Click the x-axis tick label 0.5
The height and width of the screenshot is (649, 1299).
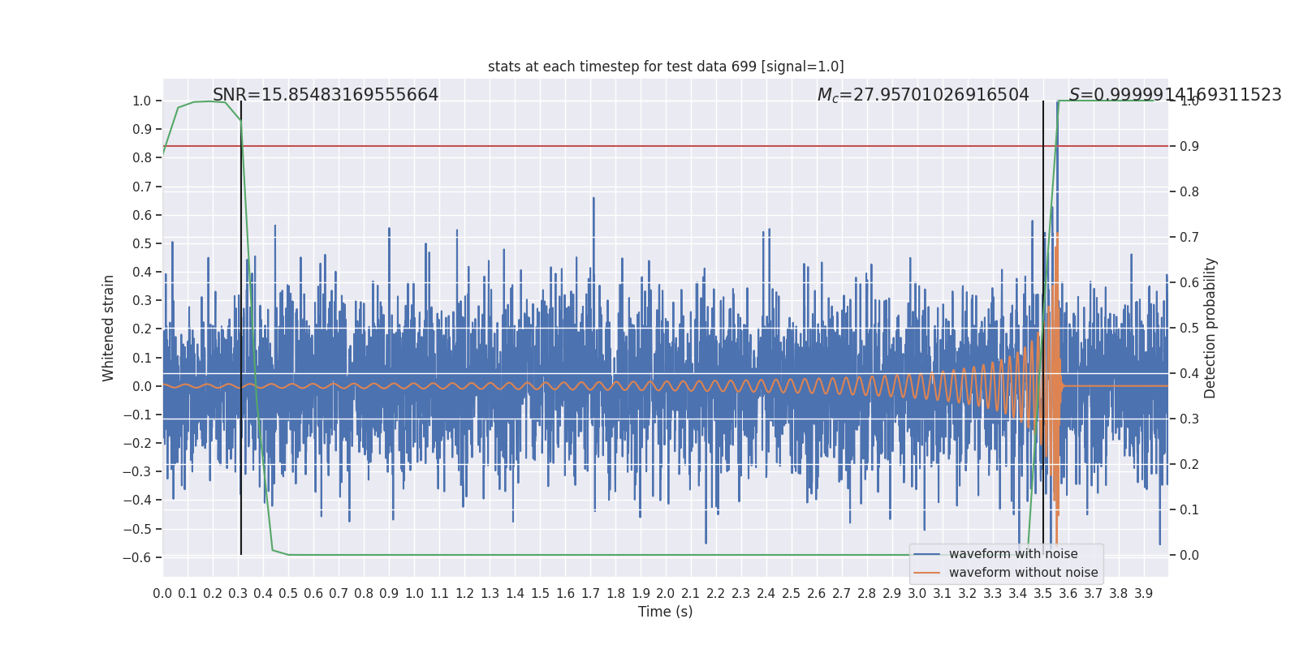point(288,594)
